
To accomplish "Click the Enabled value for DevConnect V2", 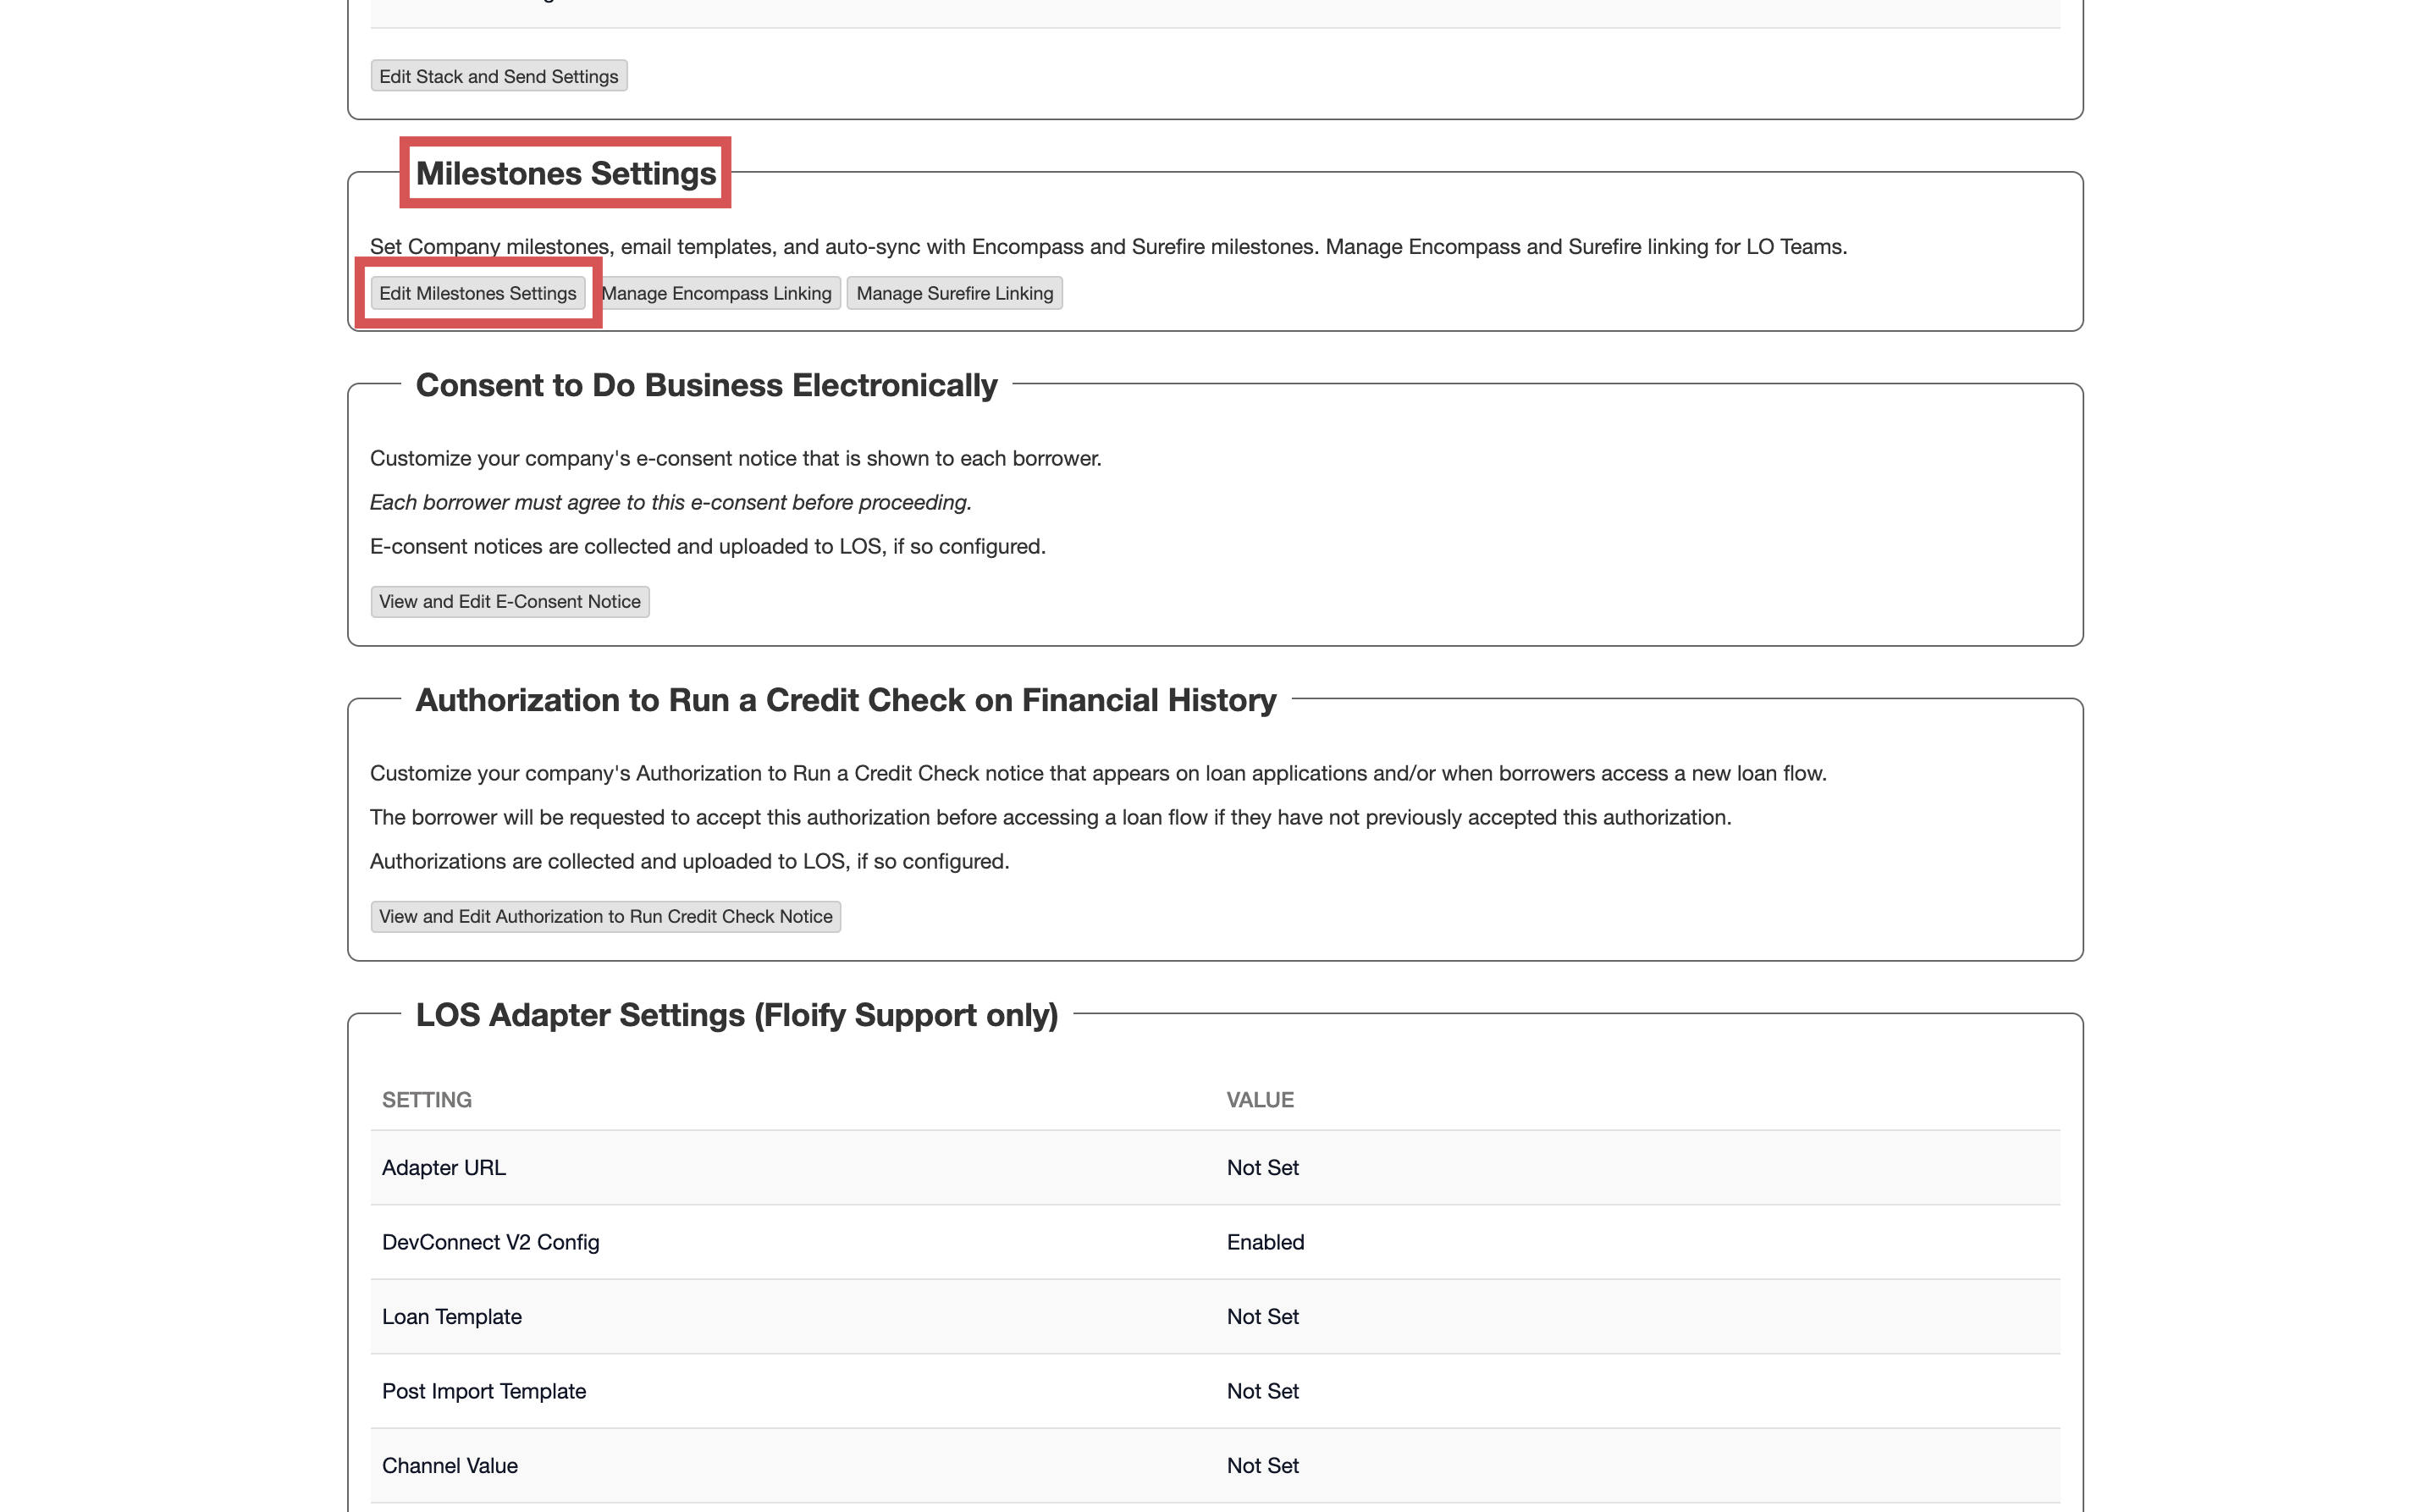I will point(1265,1242).
